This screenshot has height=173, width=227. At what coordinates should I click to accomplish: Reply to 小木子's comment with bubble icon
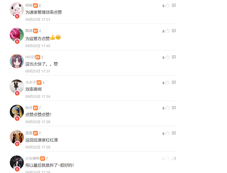click(x=174, y=82)
